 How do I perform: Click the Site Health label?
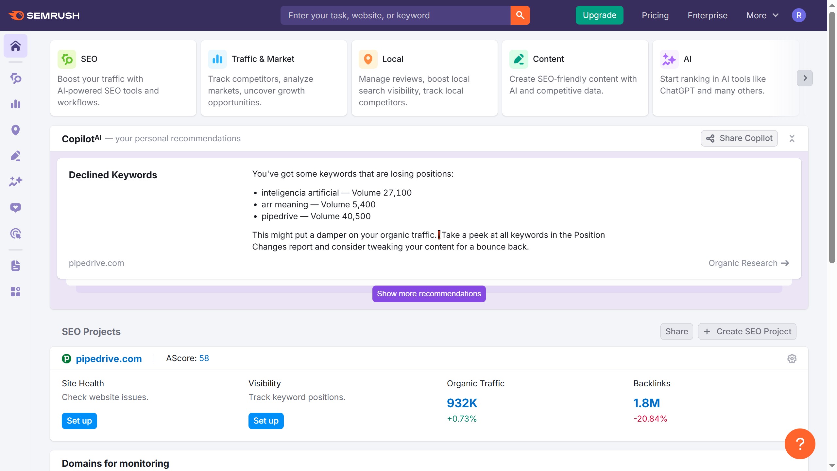pyautogui.click(x=83, y=383)
